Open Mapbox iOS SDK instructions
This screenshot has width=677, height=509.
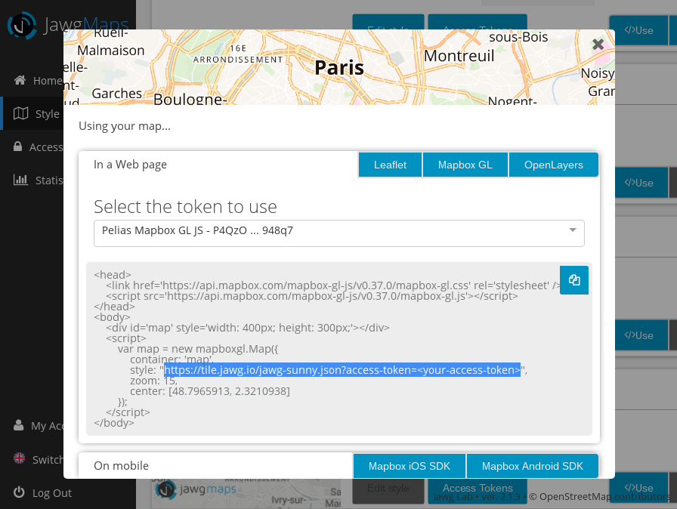[x=409, y=465]
